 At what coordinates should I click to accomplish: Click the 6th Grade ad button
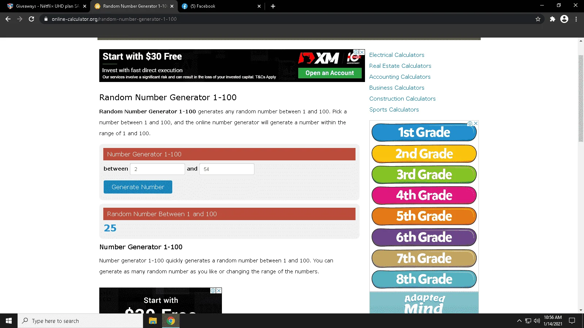(x=424, y=237)
